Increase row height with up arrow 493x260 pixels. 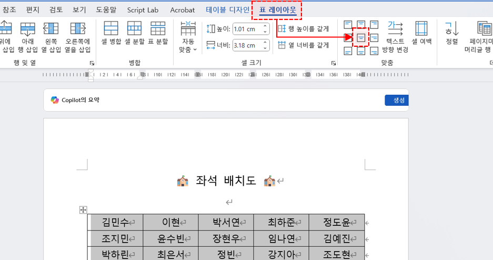tap(265, 26)
